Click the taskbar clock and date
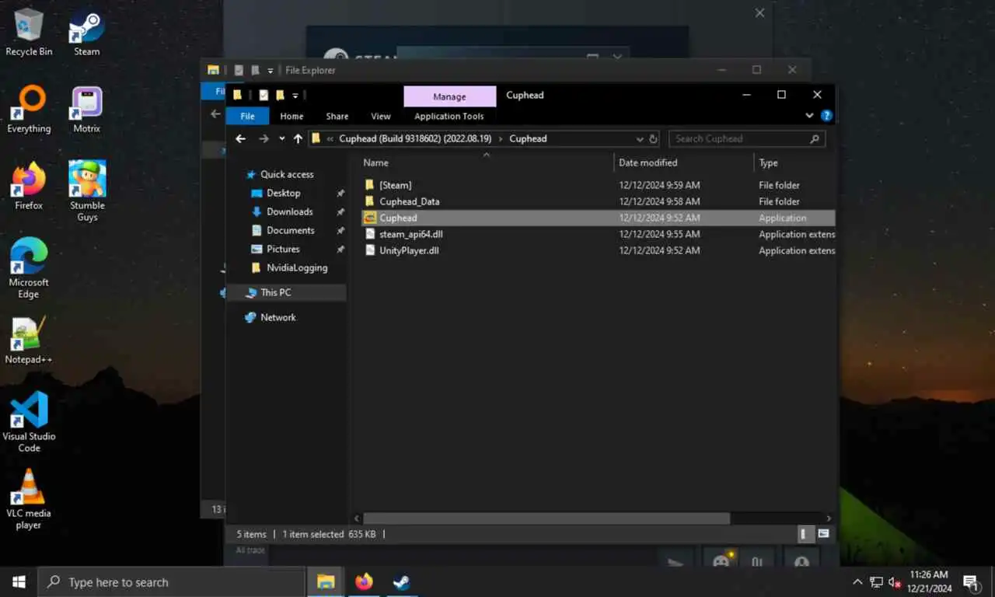The image size is (995, 597). [x=928, y=581]
